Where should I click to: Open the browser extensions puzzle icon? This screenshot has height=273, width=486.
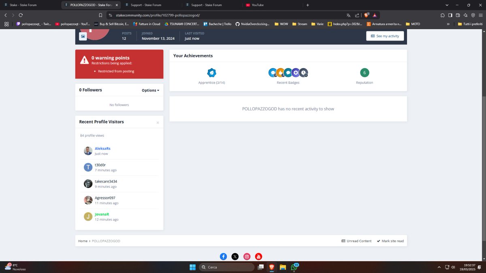(443, 15)
